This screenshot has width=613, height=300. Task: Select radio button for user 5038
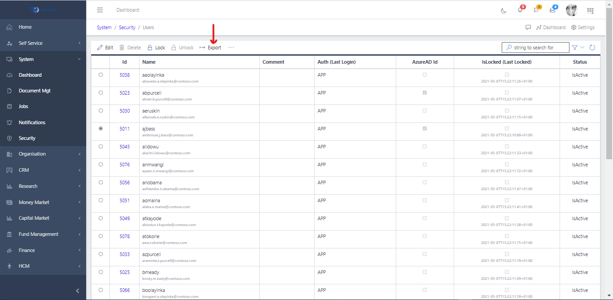pos(101,75)
